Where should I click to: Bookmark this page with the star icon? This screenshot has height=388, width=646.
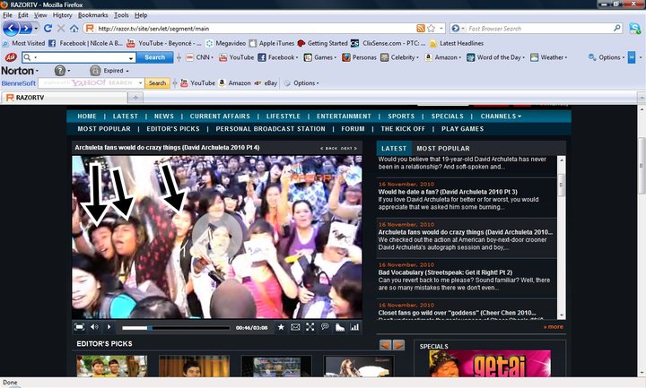tap(432, 29)
